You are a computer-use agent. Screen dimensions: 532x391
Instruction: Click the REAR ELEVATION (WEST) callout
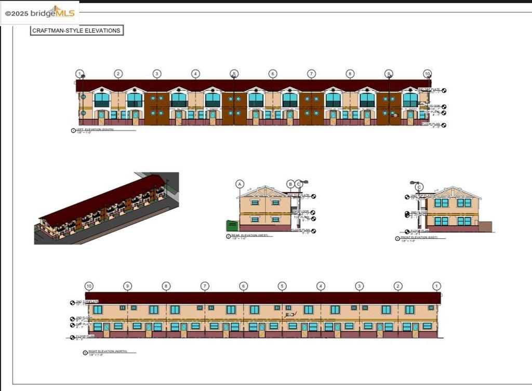point(250,236)
